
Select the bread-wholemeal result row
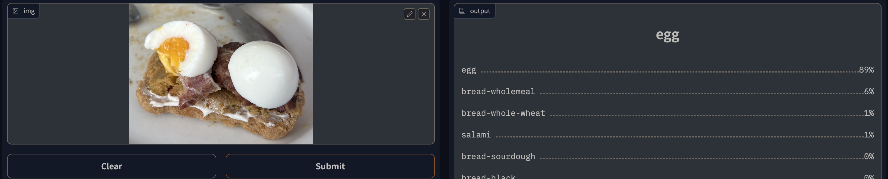tap(667, 92)
